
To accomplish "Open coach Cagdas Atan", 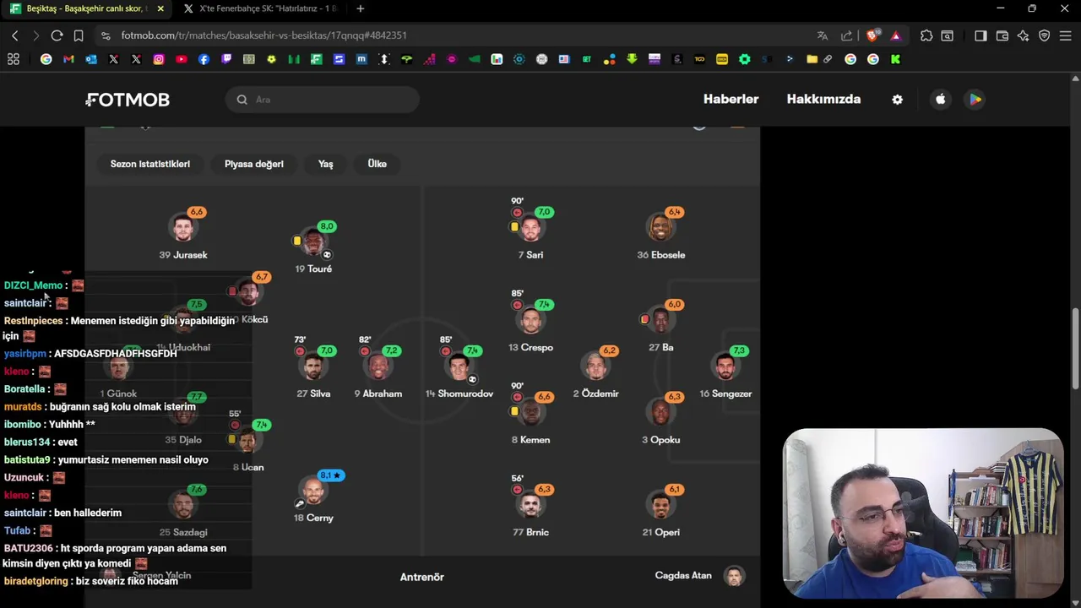I will tap(699, 576).
